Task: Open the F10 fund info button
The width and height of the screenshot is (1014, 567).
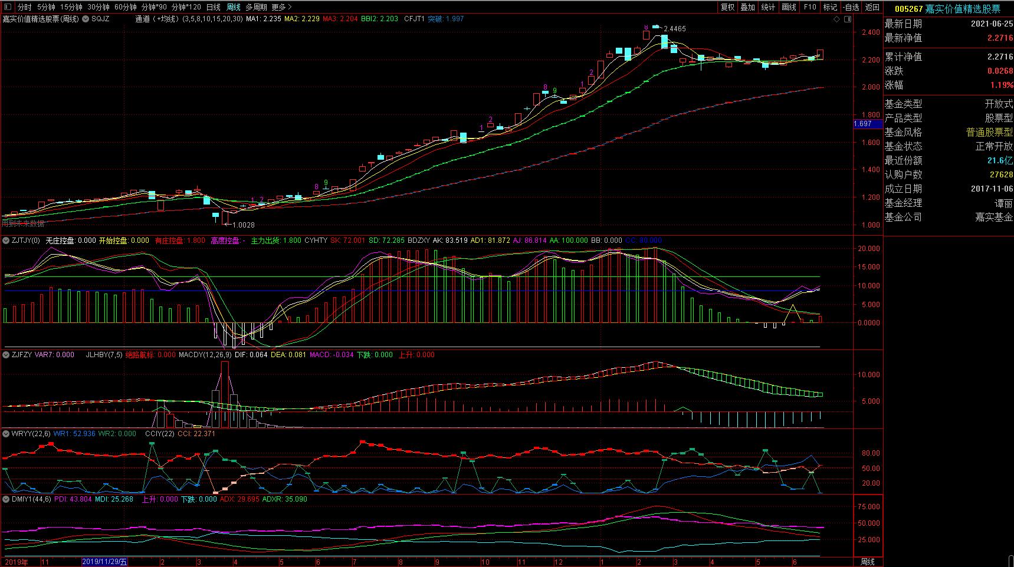Action: [810, 7]
